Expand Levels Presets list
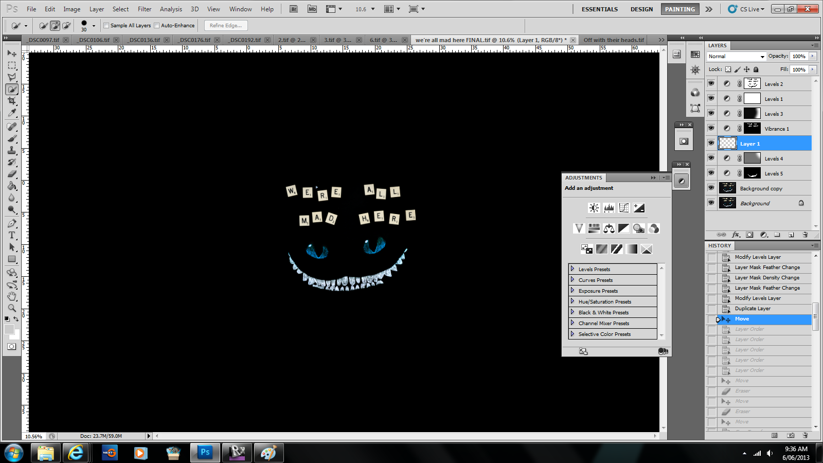This screenshot has height=463, width=823. click(x=572, y=269)
